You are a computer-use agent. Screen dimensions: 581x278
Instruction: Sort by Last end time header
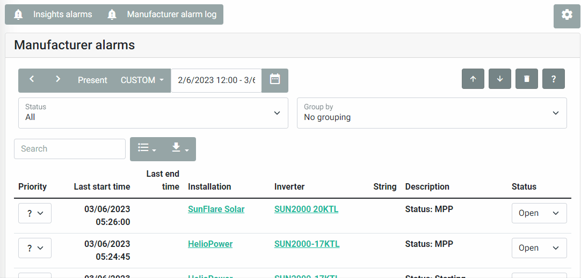click(x=163, y=180)
